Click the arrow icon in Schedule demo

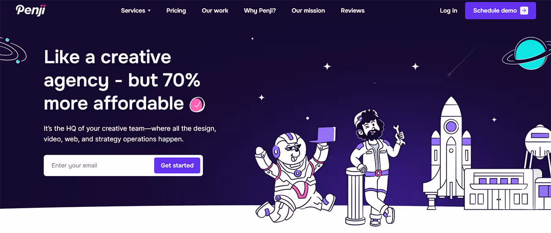click(x=524, y=11)
